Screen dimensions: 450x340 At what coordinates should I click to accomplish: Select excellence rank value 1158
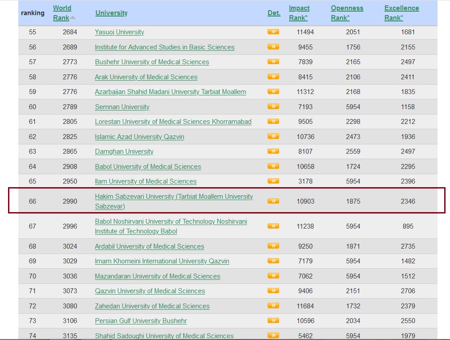pos(408,107)
